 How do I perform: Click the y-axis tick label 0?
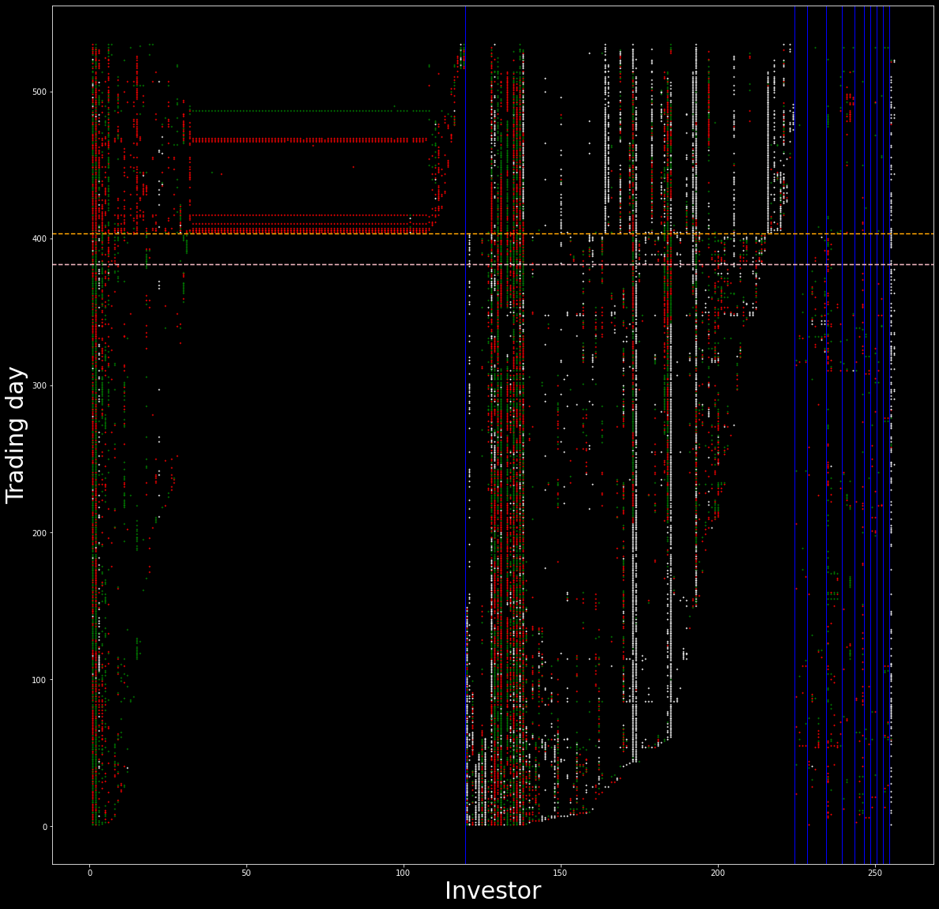[x=44, y=827]
